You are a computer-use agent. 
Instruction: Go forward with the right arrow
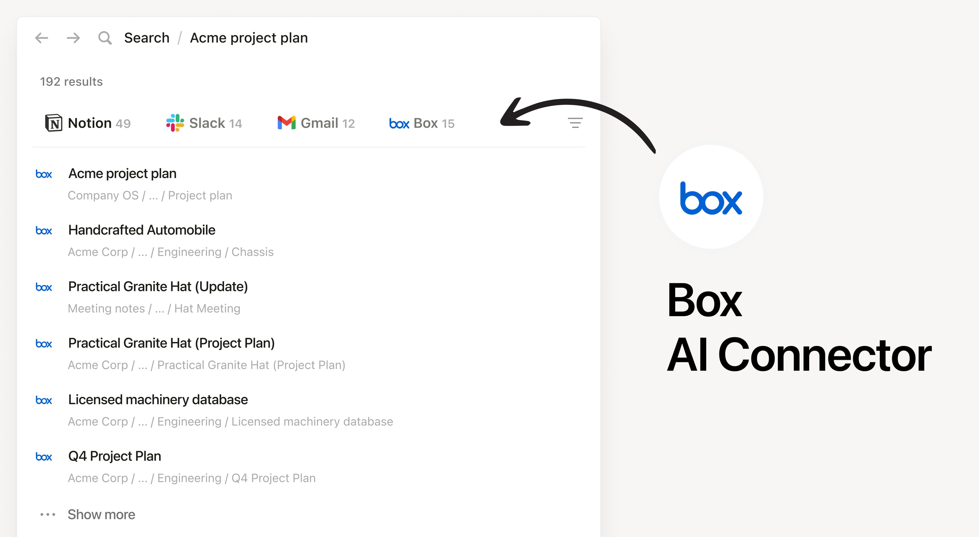(73, 38)
